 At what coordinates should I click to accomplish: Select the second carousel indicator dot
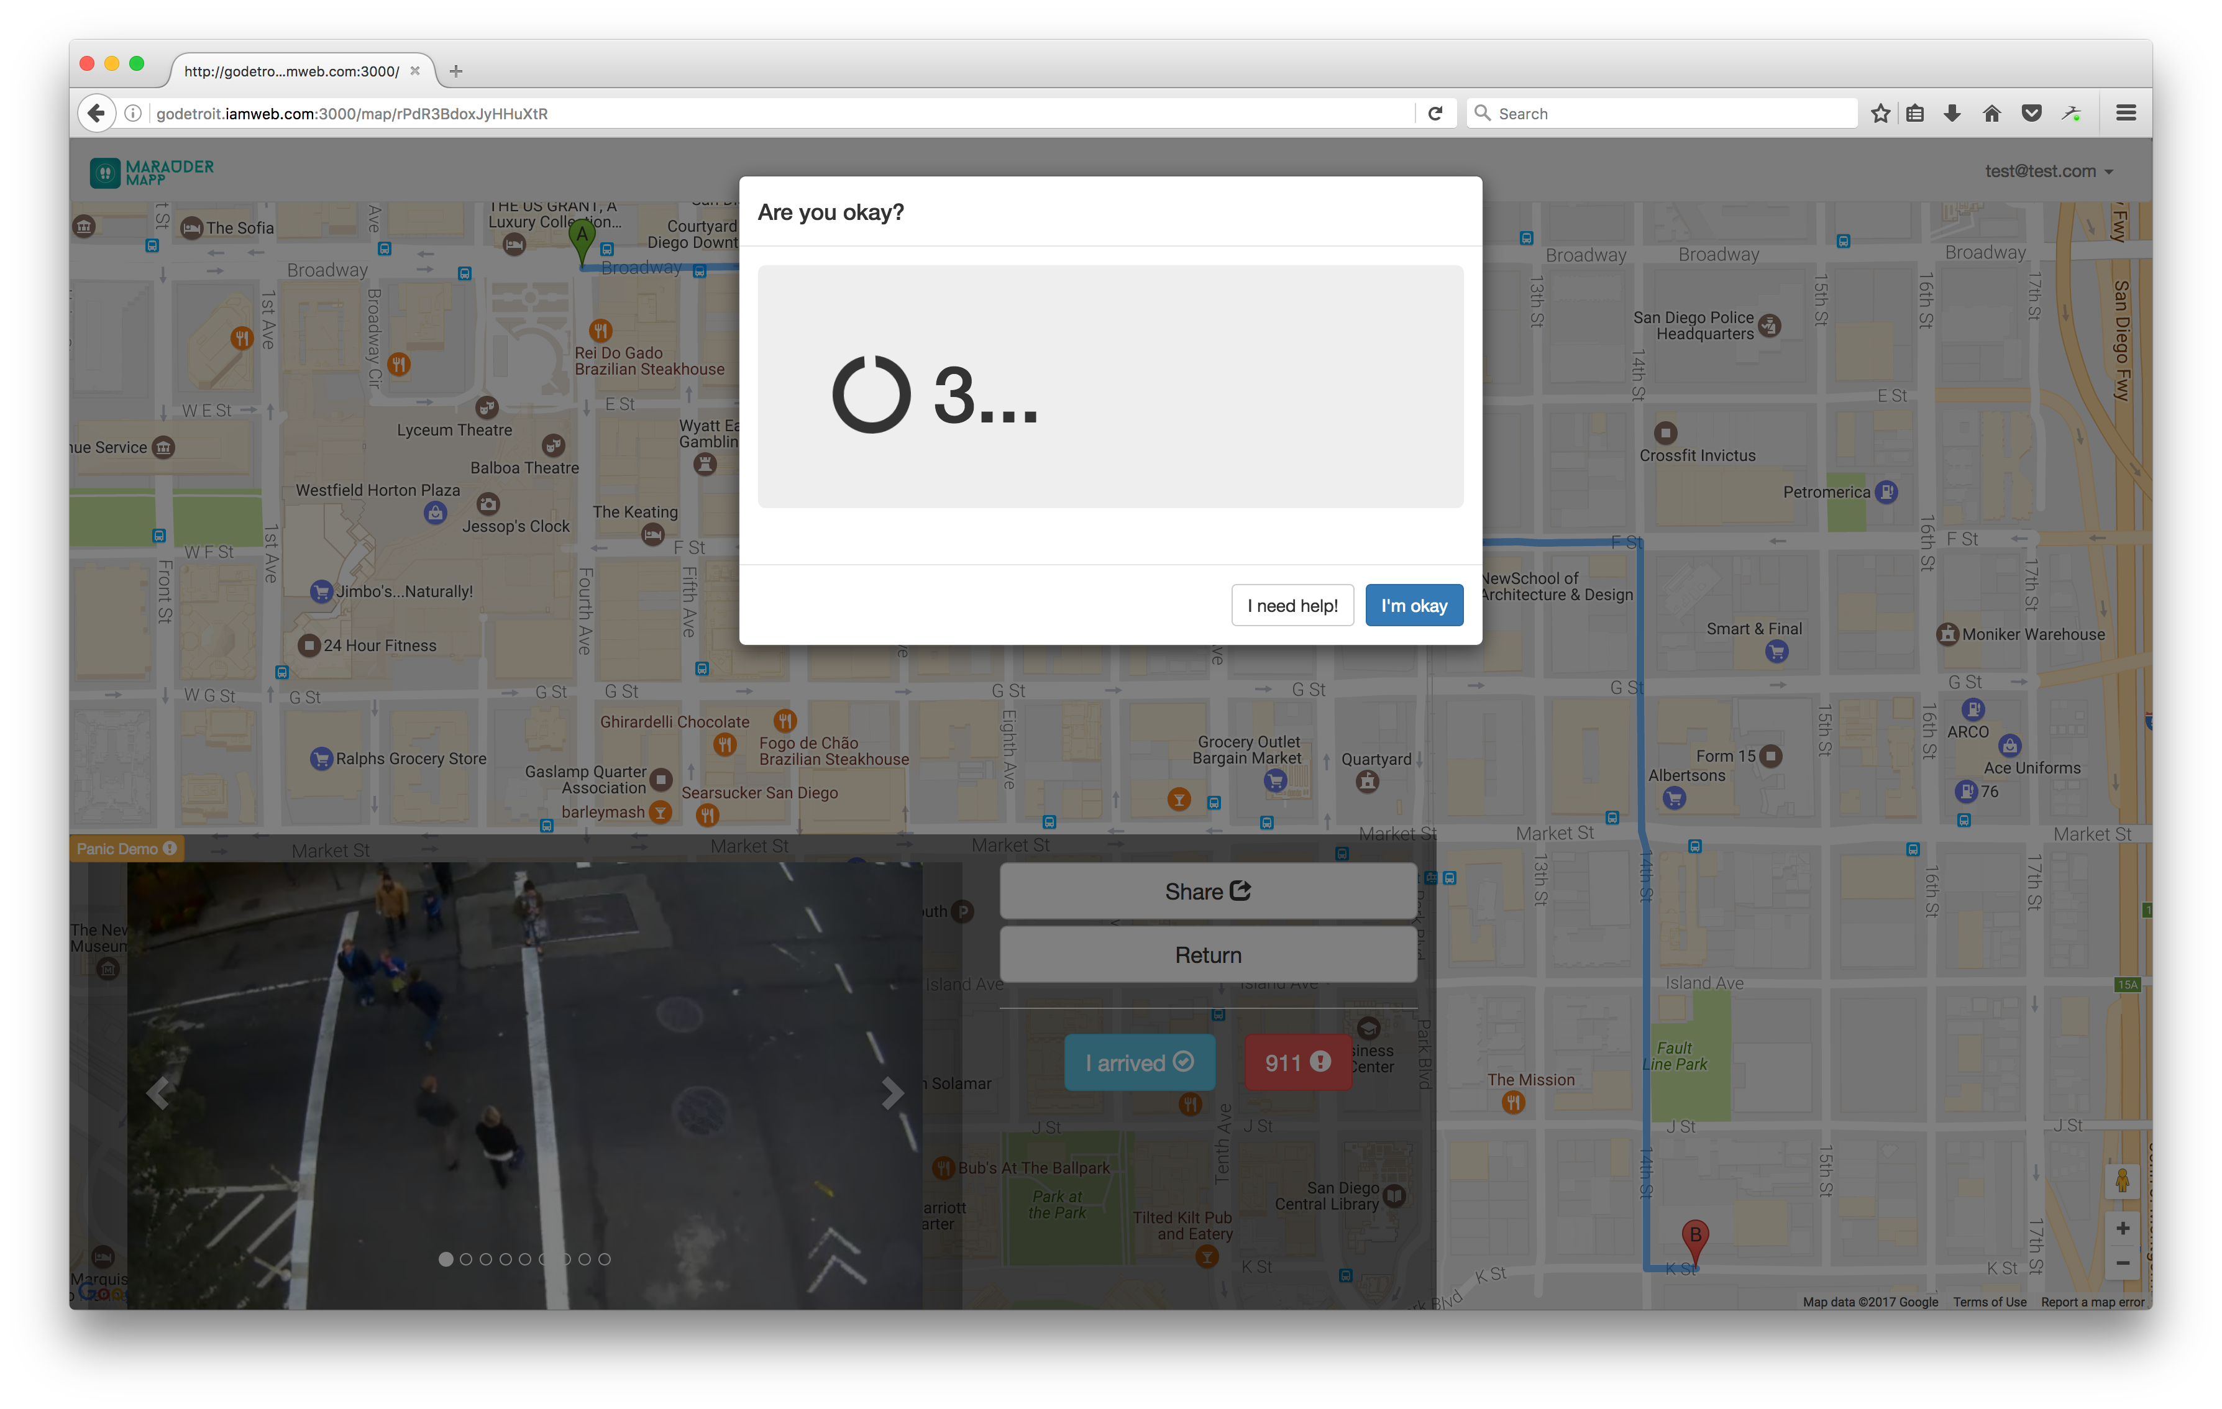pyautogui.click(x=466, y=1259)
